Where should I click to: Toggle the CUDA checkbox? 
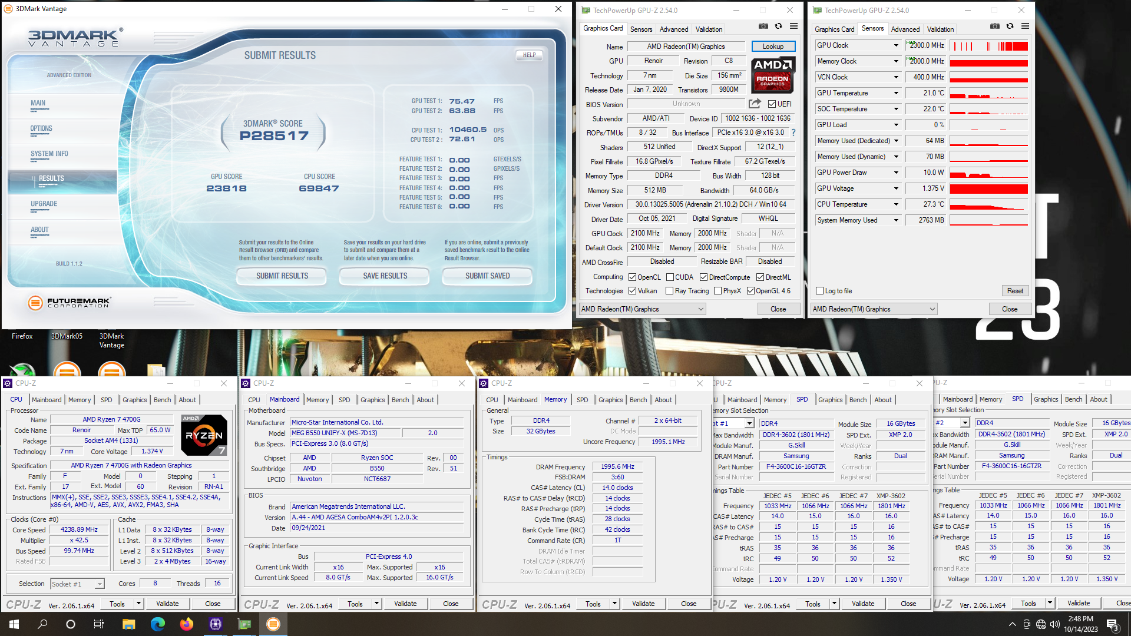click(670, 277)
